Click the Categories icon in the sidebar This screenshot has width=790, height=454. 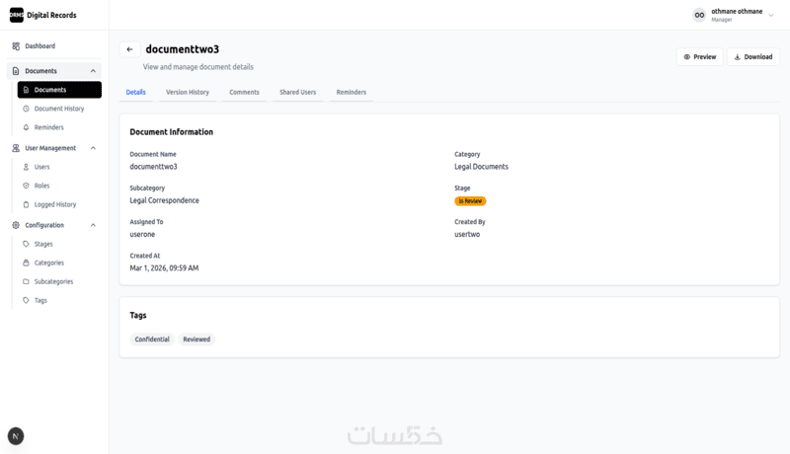click(26, 263)
